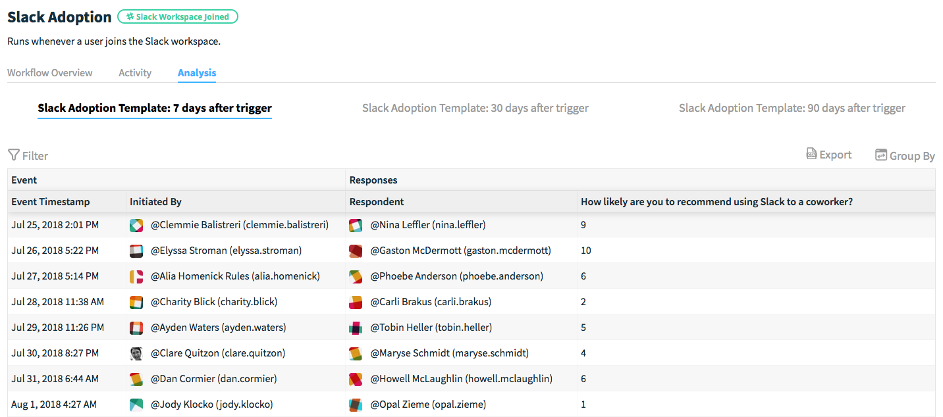Open the @Clemmie Balistreri user link
The height and width of the screenshot is (417, 943).
pos(240,225)
